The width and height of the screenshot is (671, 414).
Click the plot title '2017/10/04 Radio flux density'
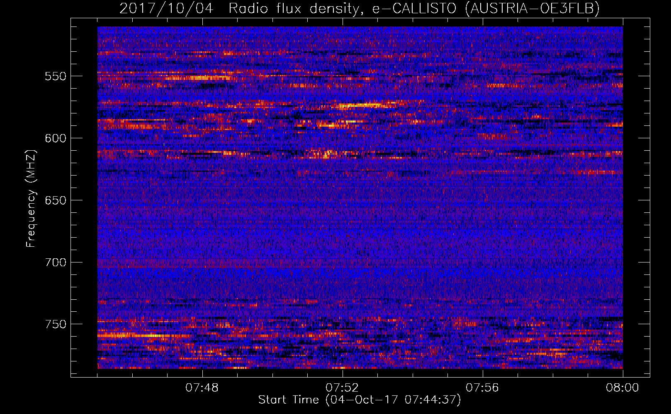click(x=360, y=8)
